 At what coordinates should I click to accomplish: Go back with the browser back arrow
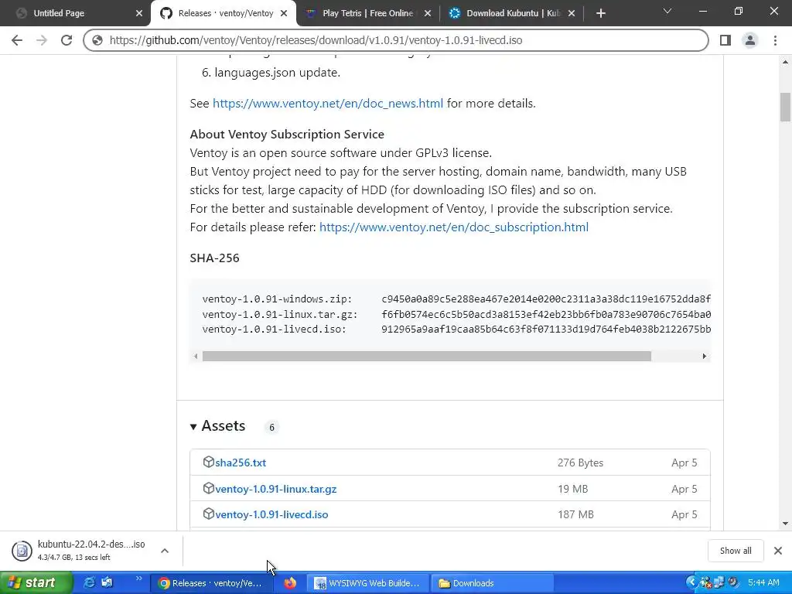(x=17, y=40)
